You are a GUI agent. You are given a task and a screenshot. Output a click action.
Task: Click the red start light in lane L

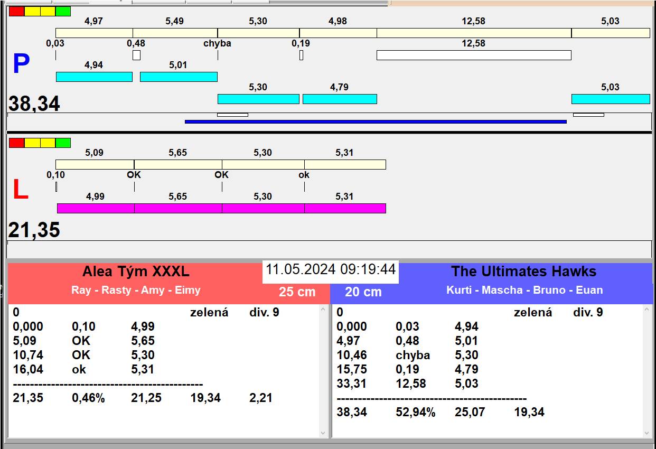(x=16, y=143)
